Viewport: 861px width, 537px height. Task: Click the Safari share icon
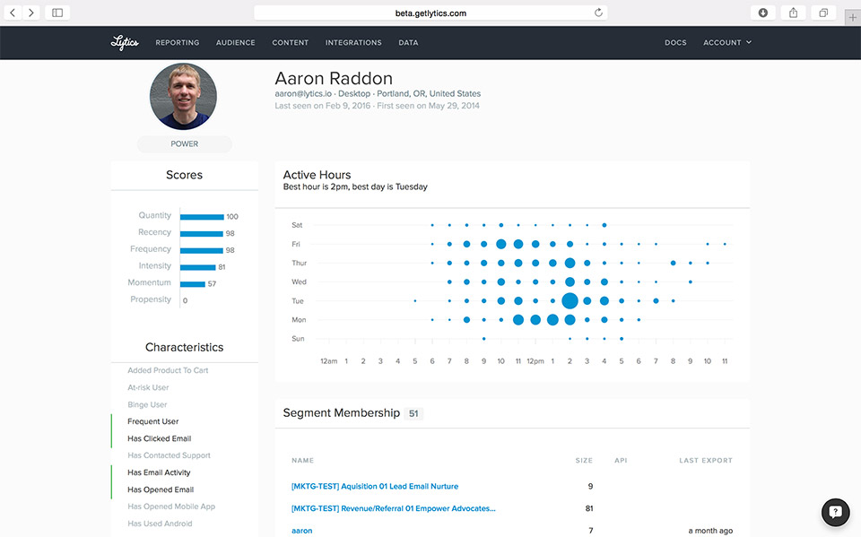click(793, 13)
